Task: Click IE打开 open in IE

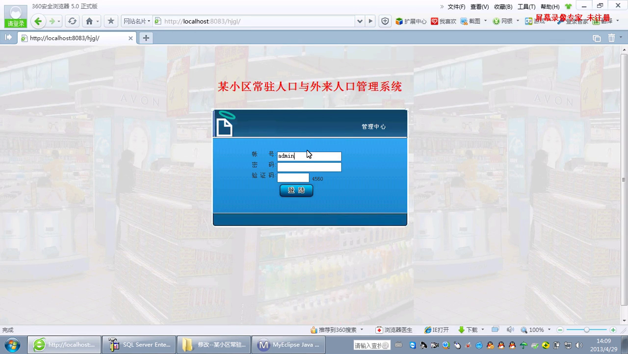Action: pyautogui.click(x=437, y=330)
